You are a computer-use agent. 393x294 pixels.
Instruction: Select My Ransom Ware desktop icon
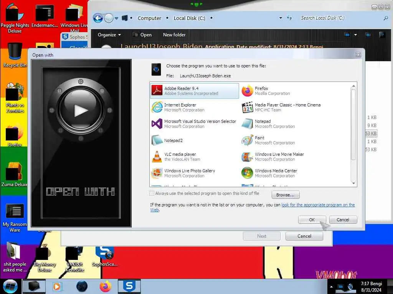tap(15, 218)
